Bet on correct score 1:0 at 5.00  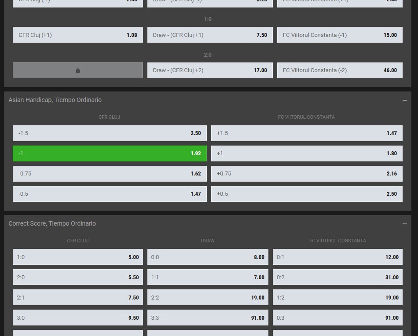(x=77, y=257)
